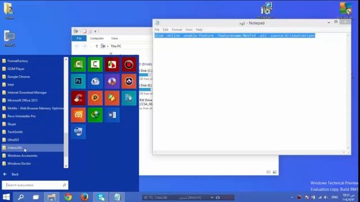
Task: Open Notepad's Format menu
Action: coord(177,30)
